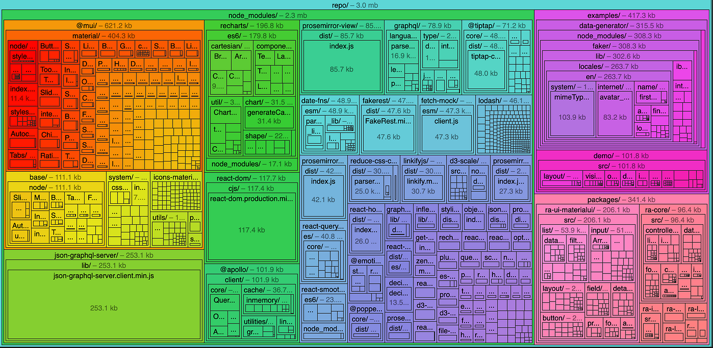
Task: Select json-graphql-server/ 253.1 kb header
Action: point(103,255)
